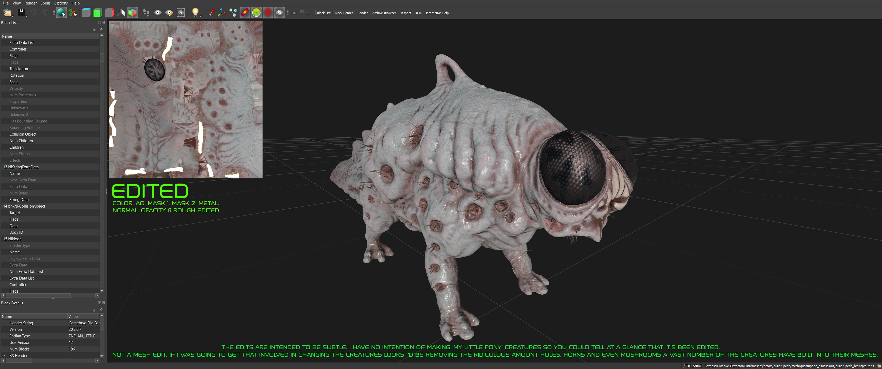The height and width of the screenshot is (369, 882).
Task: Expand all rows in Block Details
Action: 94,311
